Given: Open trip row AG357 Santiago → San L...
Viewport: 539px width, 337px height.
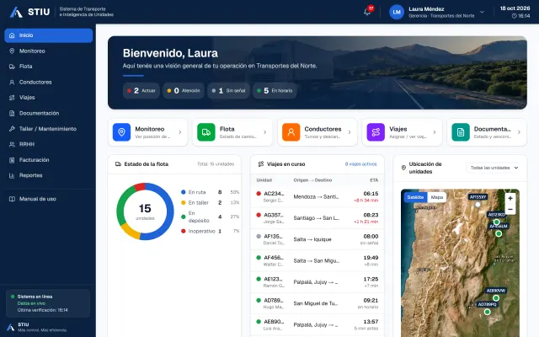Looking at the screenshot, I should (318, 218).
